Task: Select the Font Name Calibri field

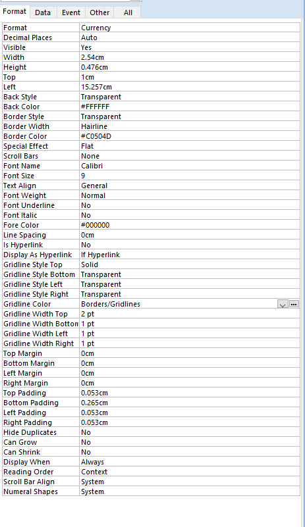Action: click(x=190, y=166)
